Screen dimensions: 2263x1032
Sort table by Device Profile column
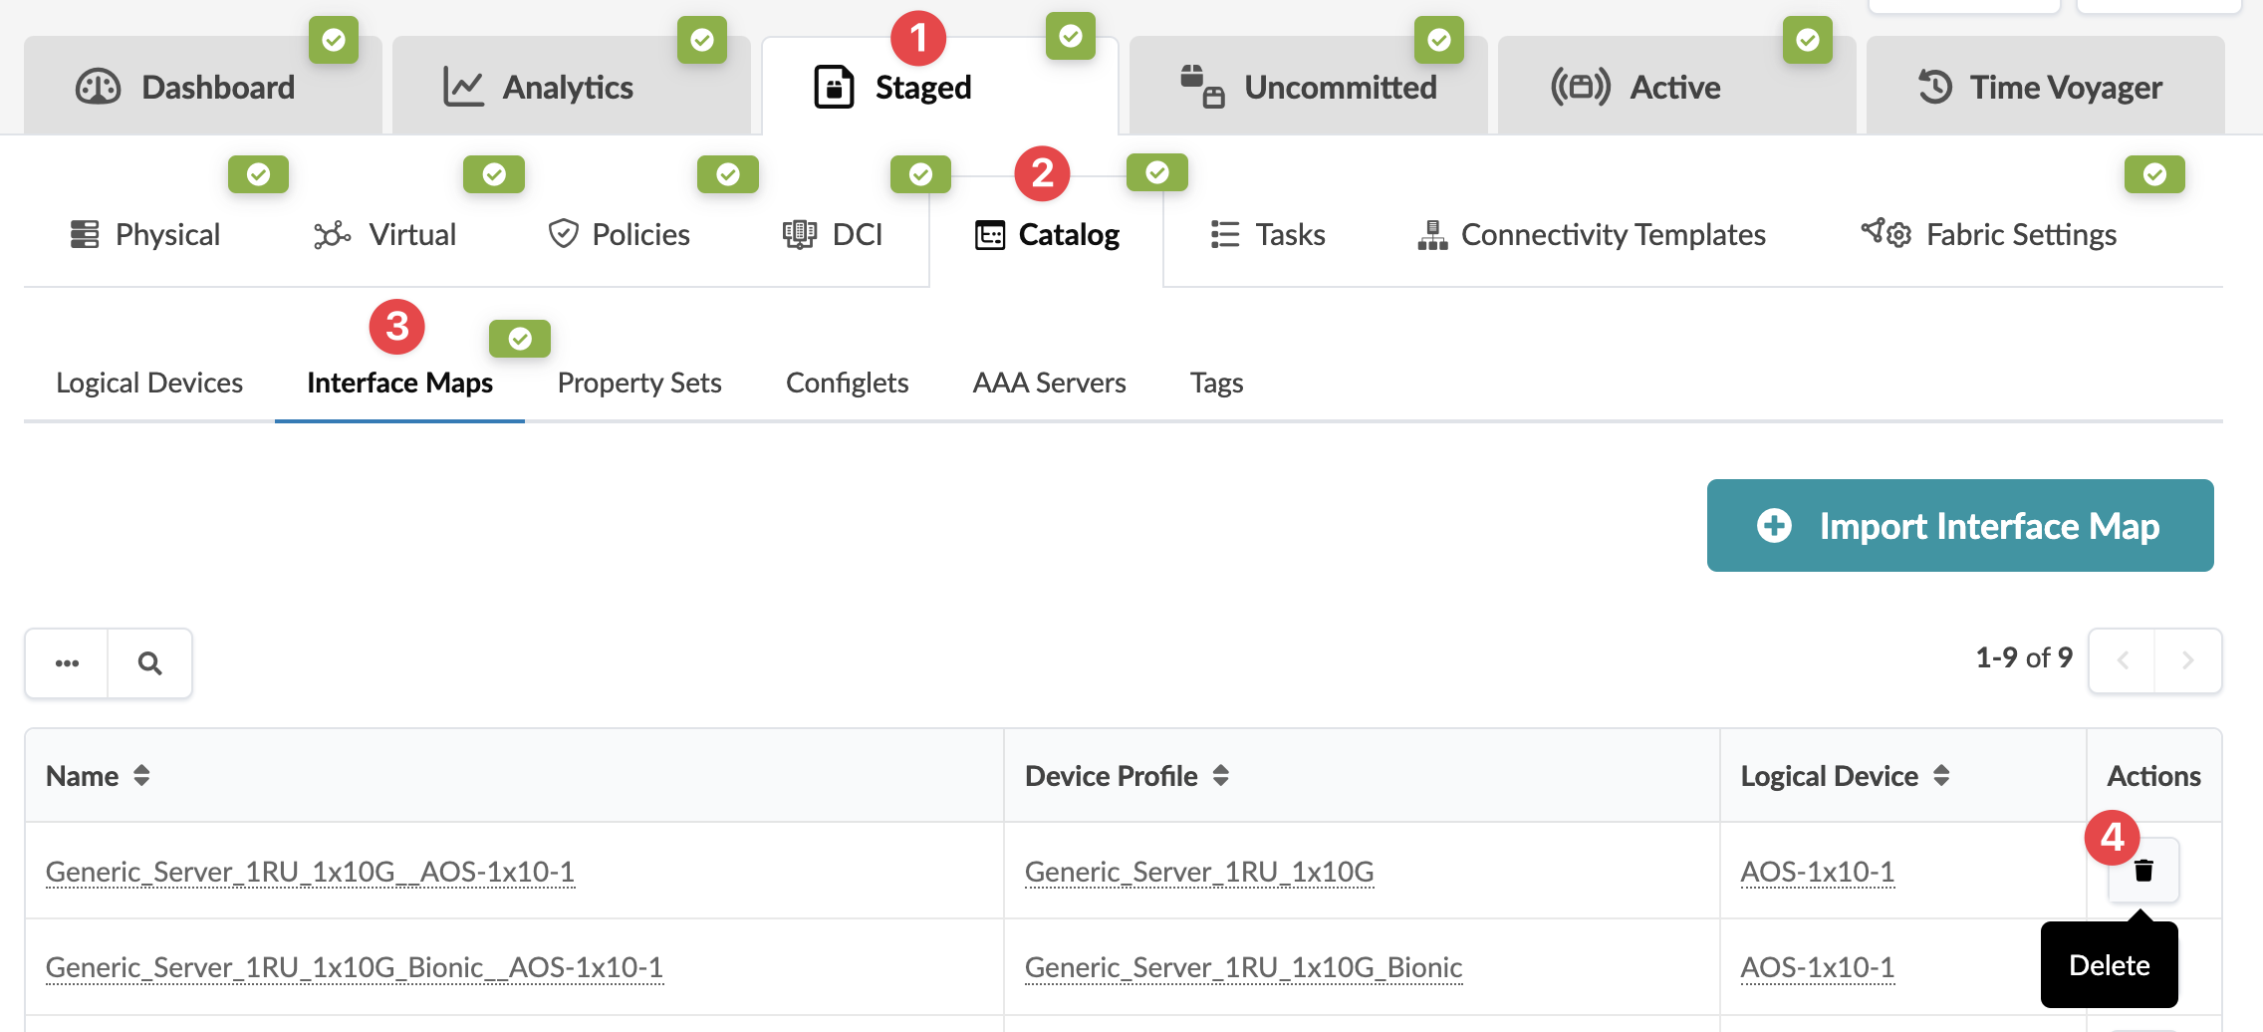click(x=1221, y=776)
